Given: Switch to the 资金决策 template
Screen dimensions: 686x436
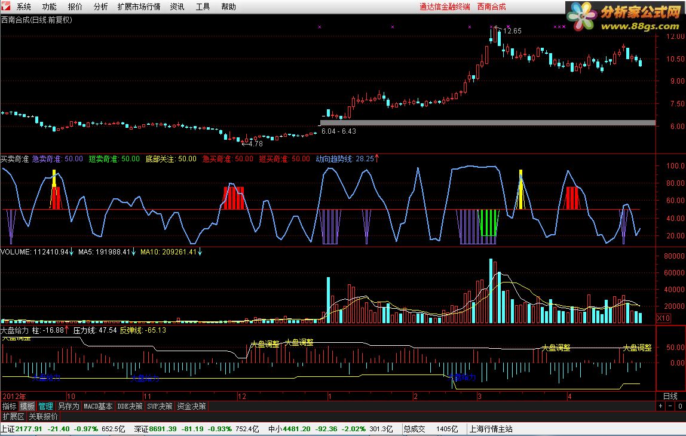Looking at the screenshot, I should [192, 406].
